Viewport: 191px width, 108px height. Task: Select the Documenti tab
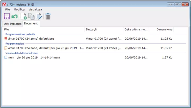31,24
